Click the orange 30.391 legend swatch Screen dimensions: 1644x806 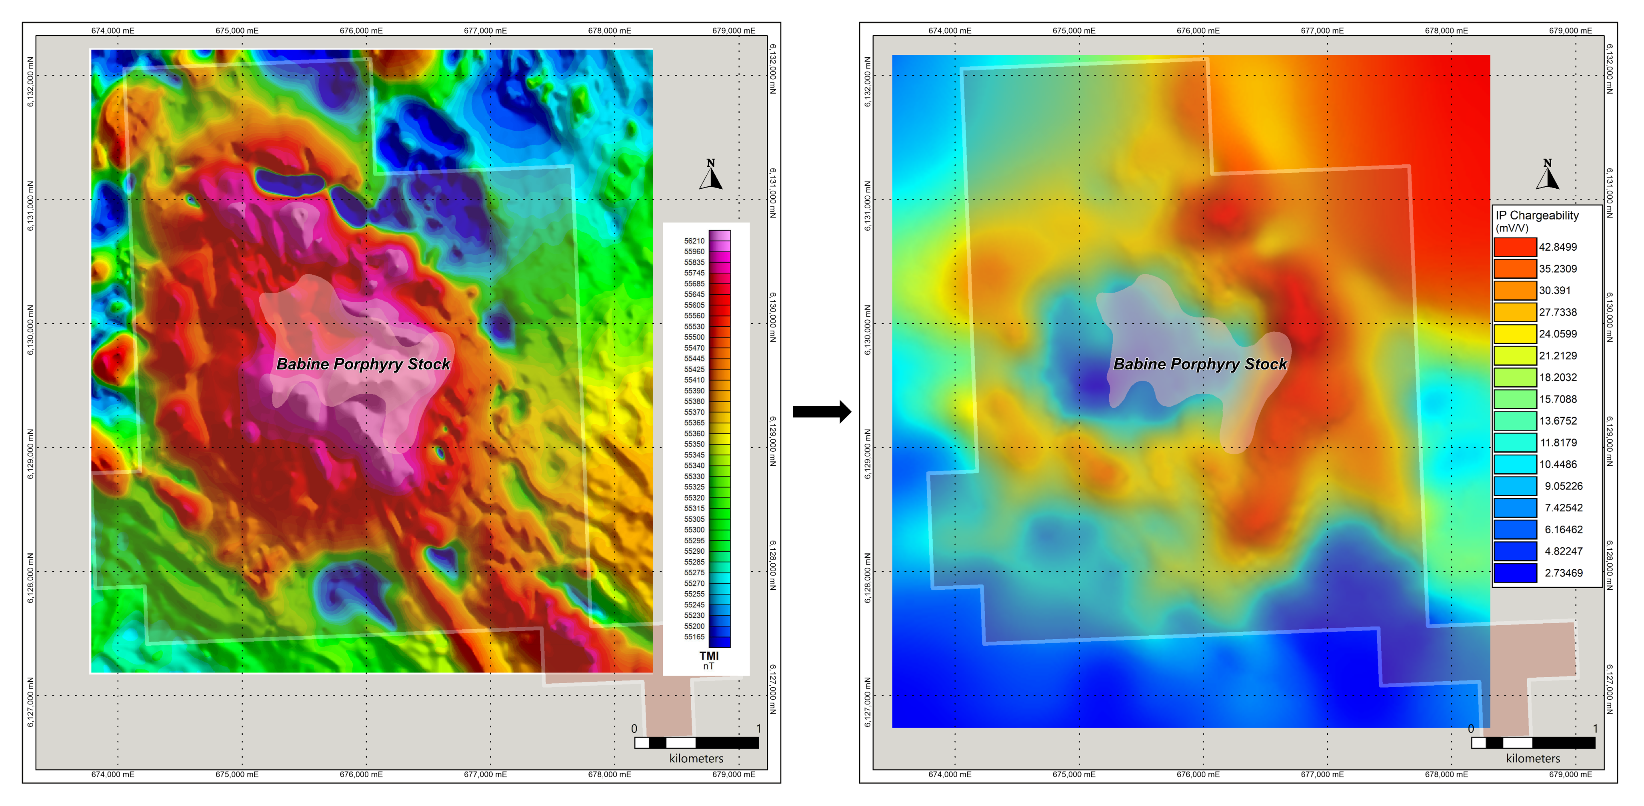(x=1515, y=291)
